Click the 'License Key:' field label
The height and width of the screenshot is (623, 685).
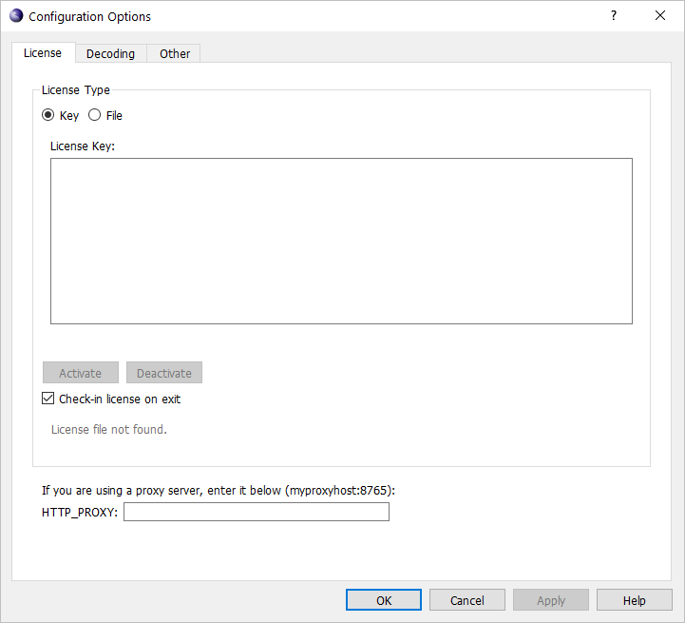coord(82,146)
